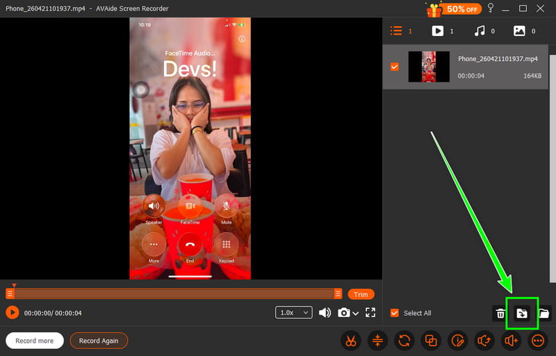
Task: Click the Trim button
Action: click(x=361, y=294)
